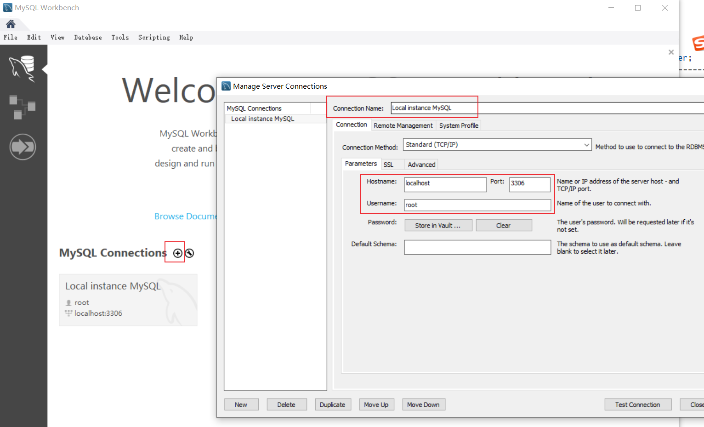Open the File menu
This screenshot has height=427, width=704.
click(11, 38)
